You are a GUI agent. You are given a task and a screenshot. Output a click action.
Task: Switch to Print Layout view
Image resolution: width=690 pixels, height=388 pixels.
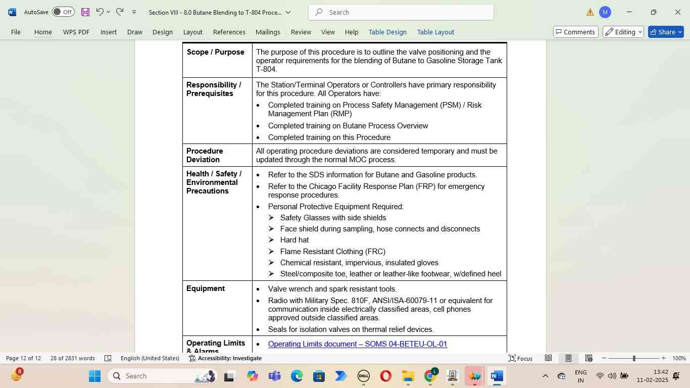click(x=568, y=358)
